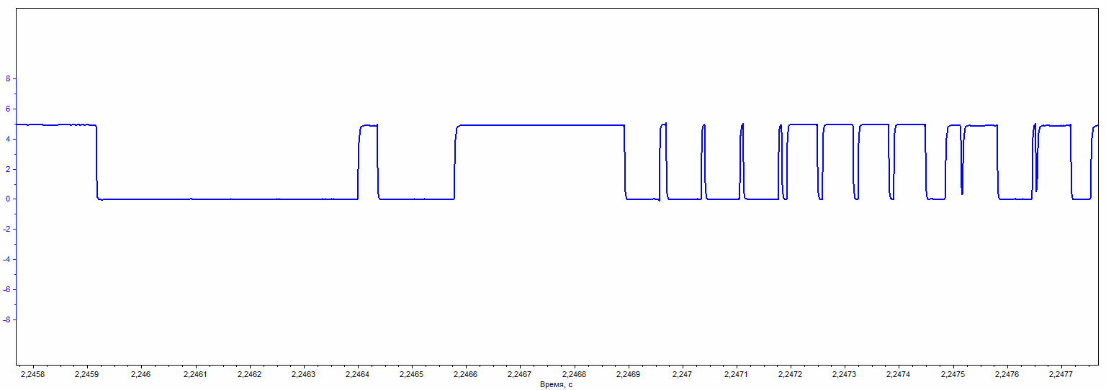This screenshot has height=390, width=1106.
Task: Click the 6 voltage axis label
Action: tap(8, 109)
